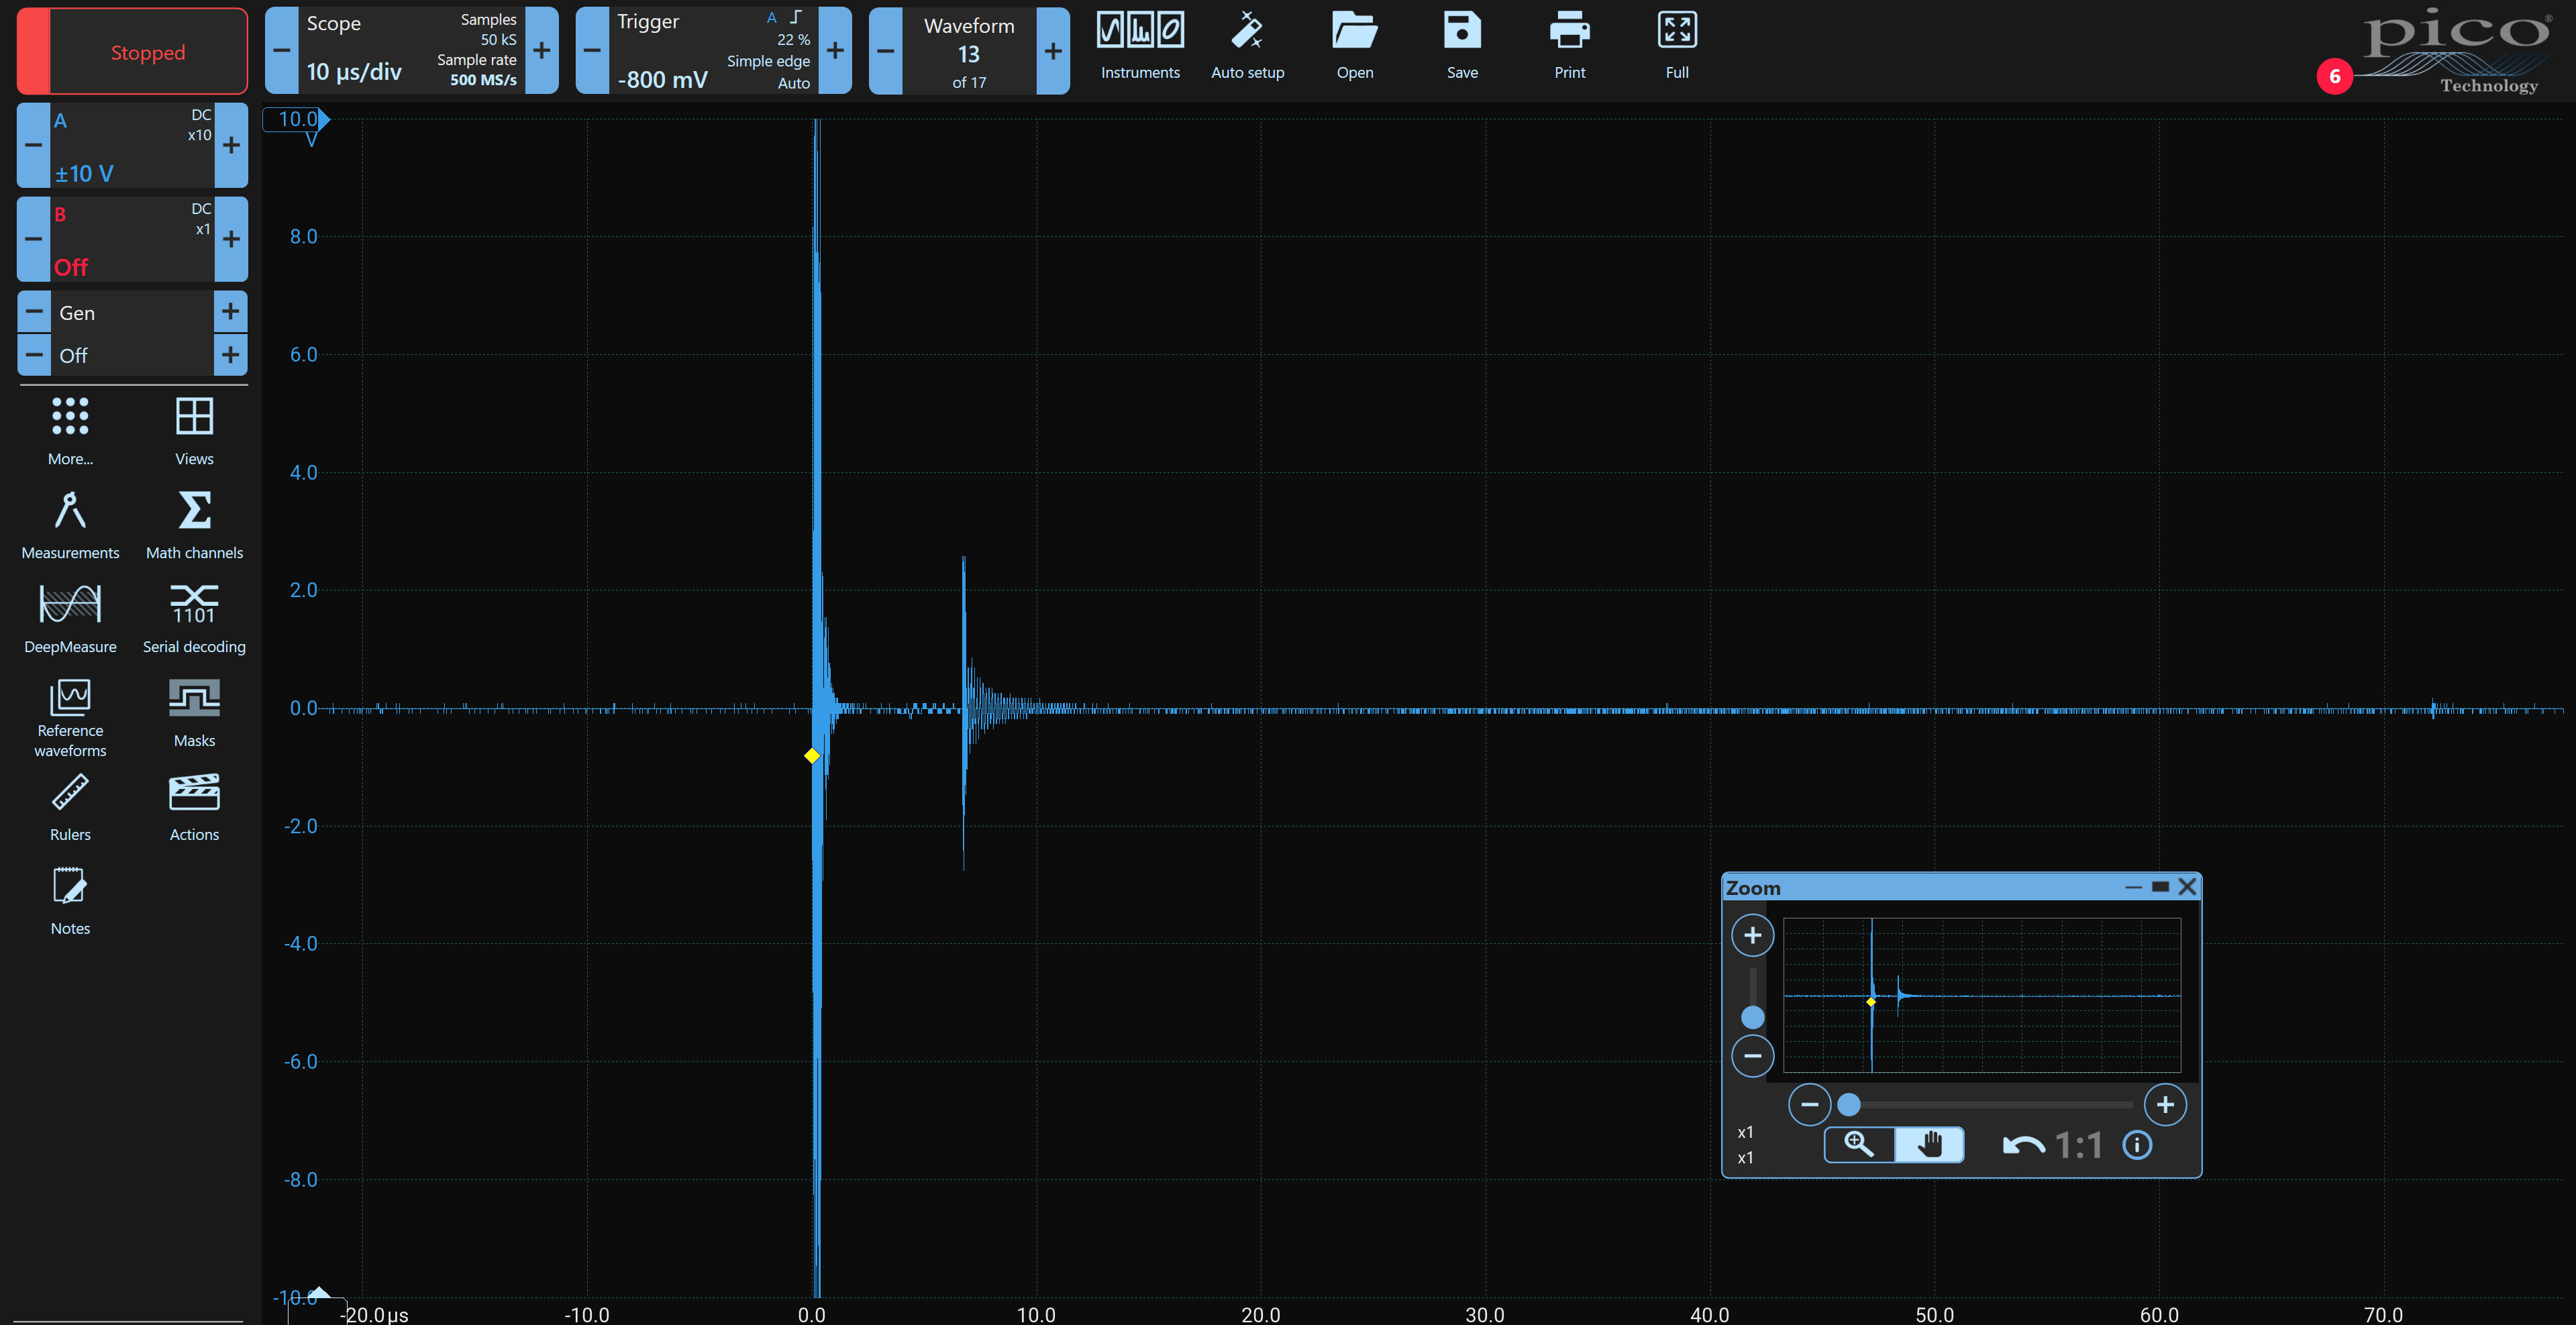Toggle the Stopped run/stop button
The image size is (2576, 1325).
[x=132, y=51]
